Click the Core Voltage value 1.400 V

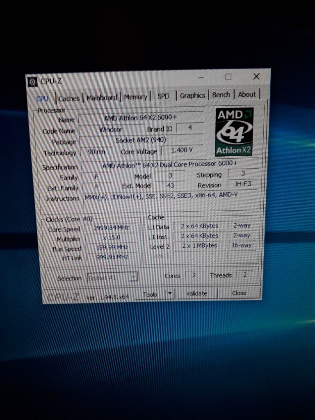pos(182,150)
